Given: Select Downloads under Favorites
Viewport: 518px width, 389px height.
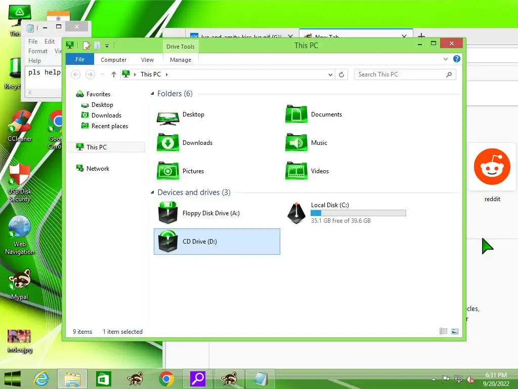Looking at the screenshot, I should [x=106, y=115].
